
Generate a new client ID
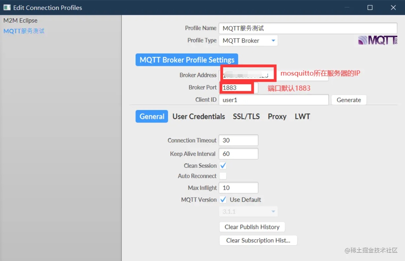349,100
